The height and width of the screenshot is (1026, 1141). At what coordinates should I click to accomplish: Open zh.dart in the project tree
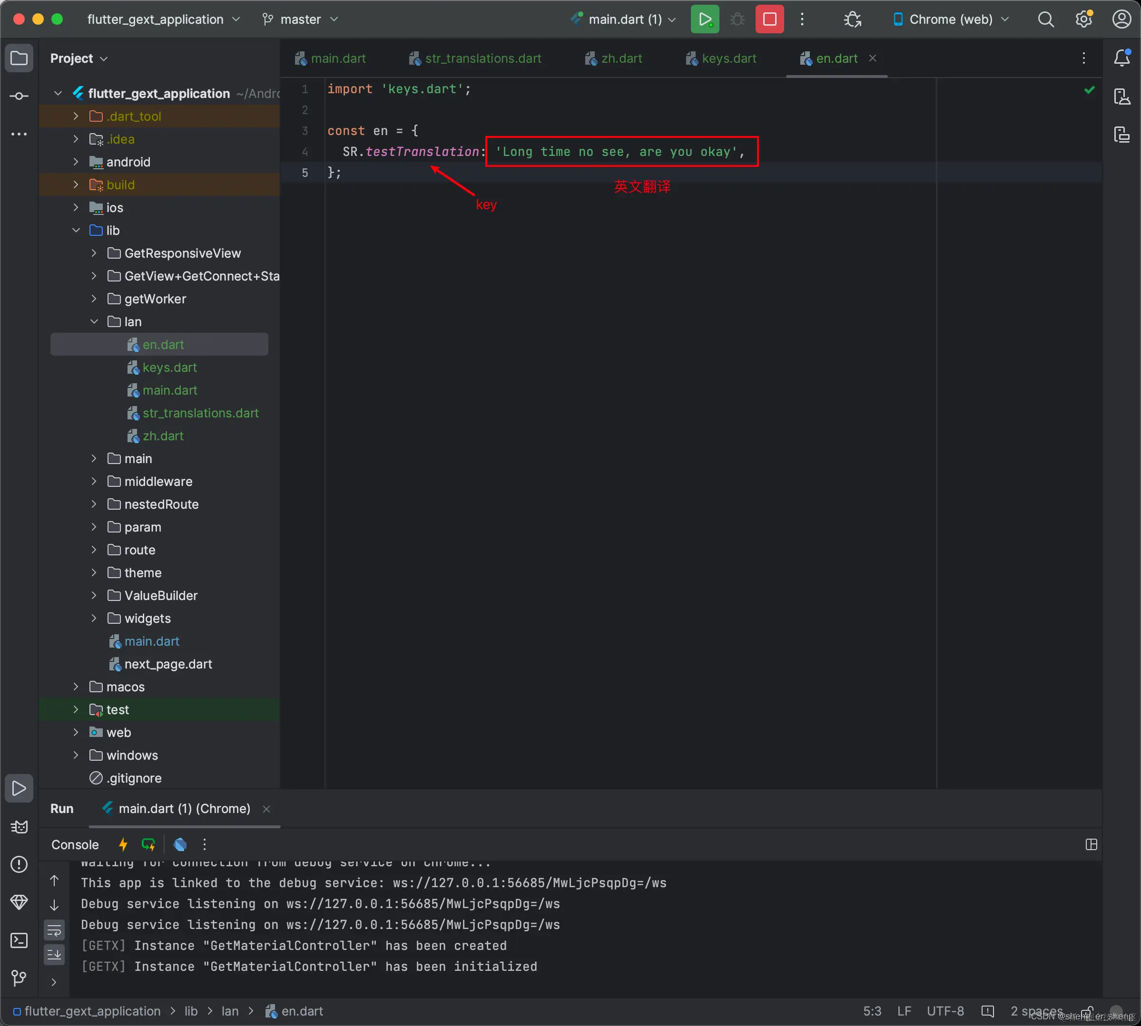(x=163, y=436)
